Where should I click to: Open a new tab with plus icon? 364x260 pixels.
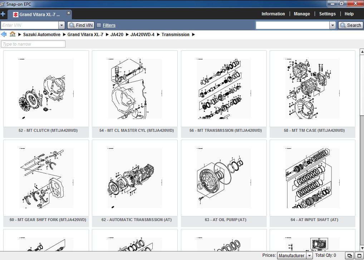click(x=3, y=14)
